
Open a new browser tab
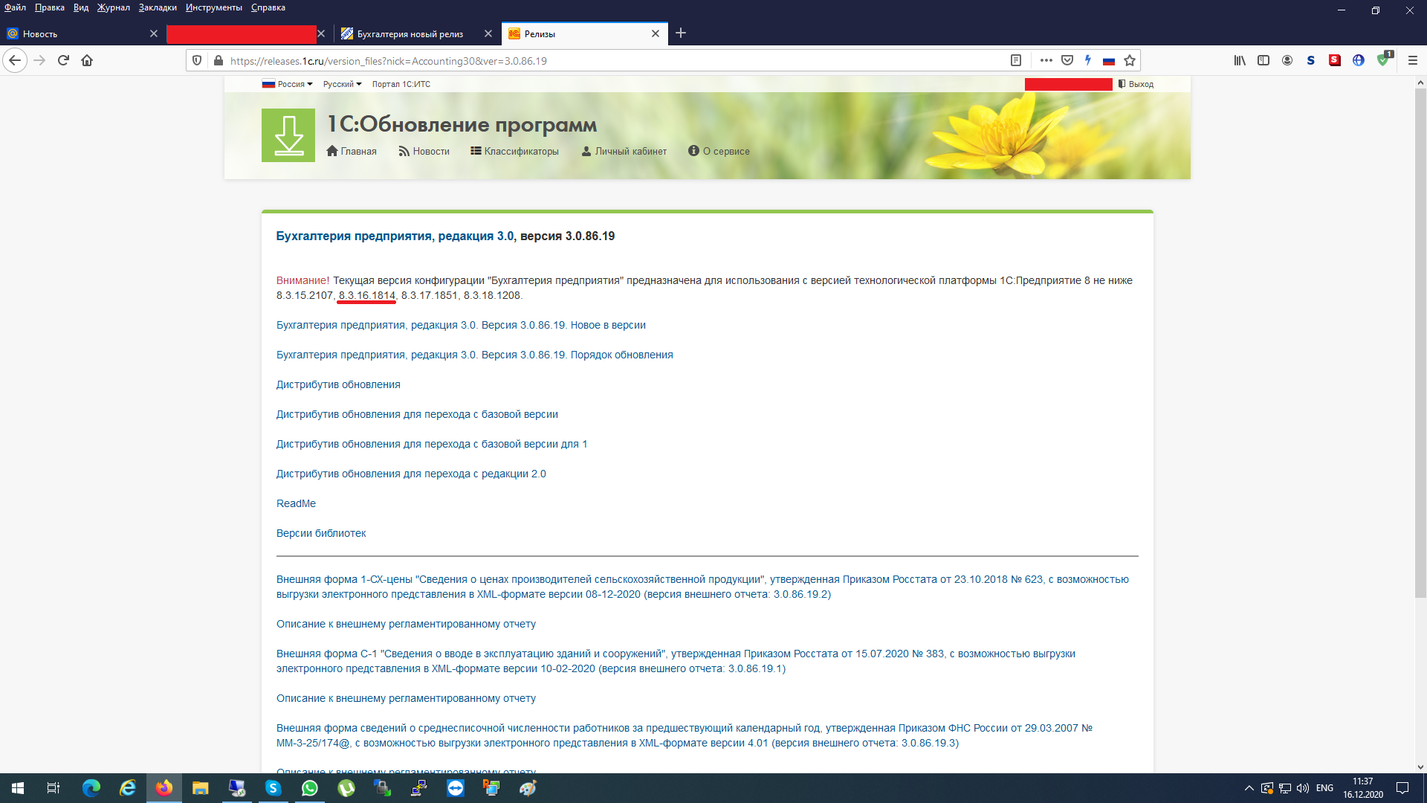coord(681,33)
